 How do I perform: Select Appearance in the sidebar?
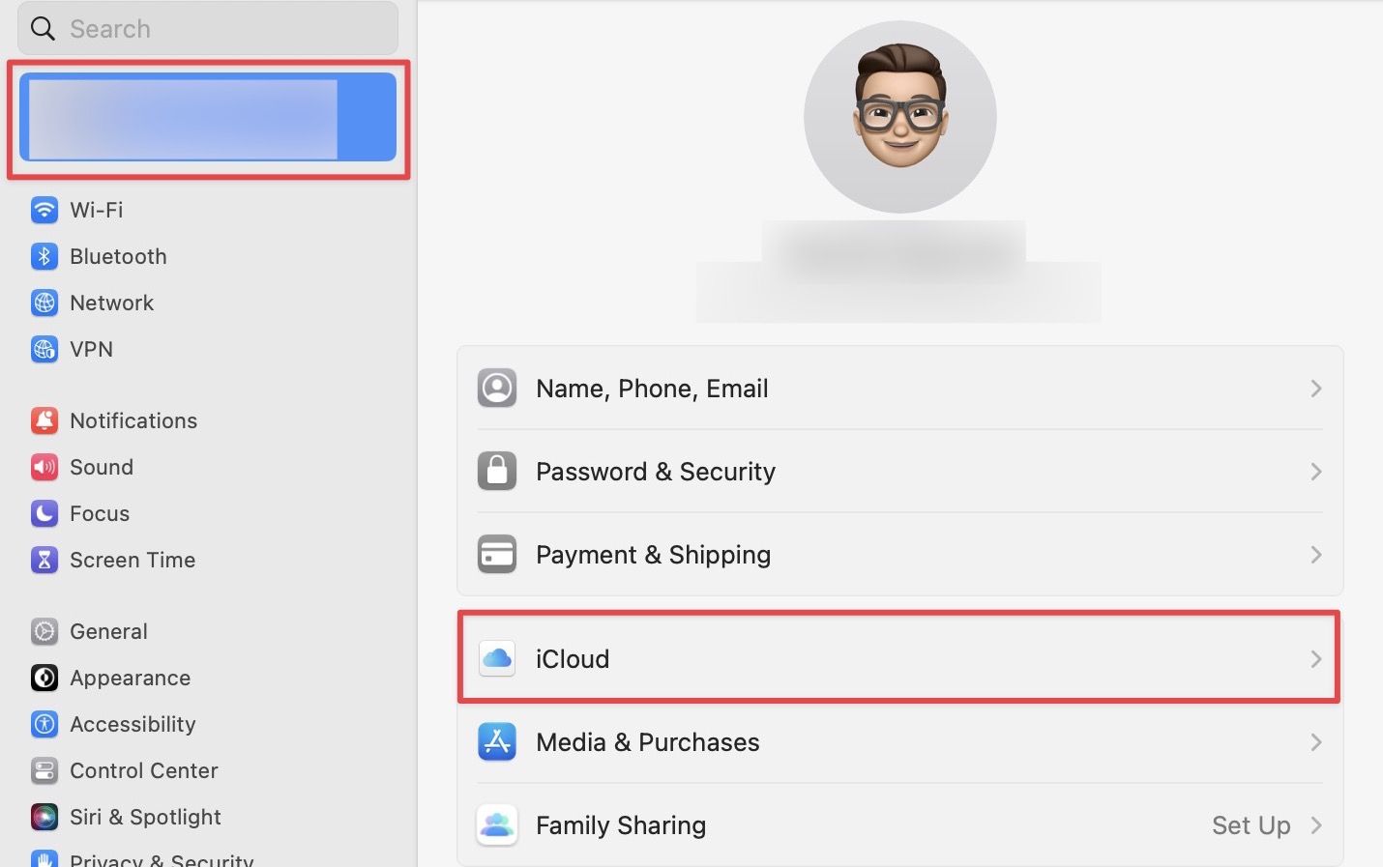130,678
